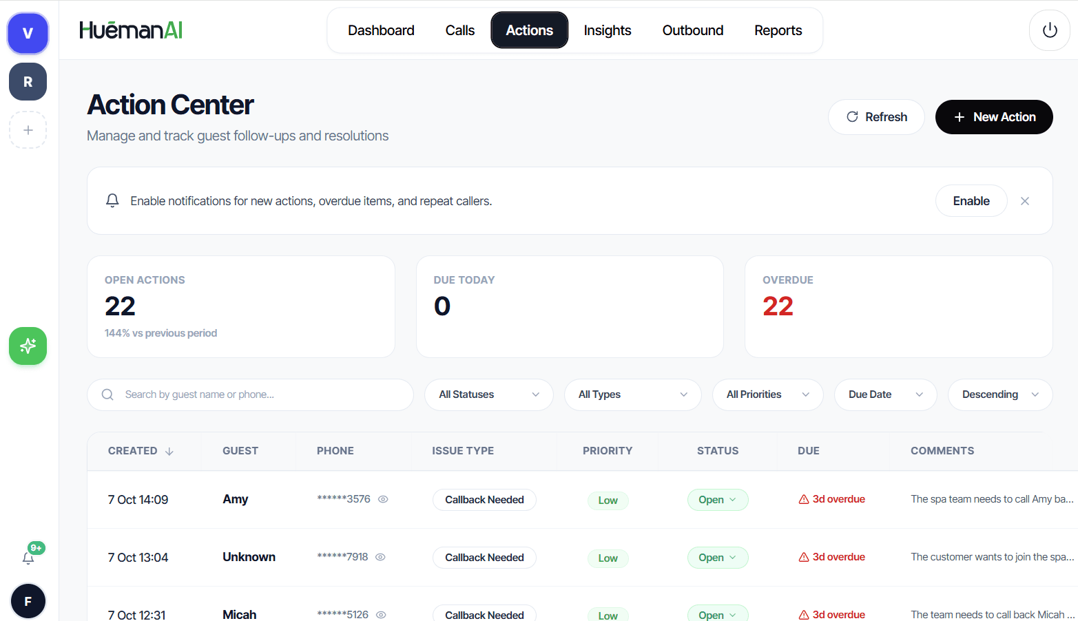
Task: Click the Issue Type column header
Action: tap(463, 451)
